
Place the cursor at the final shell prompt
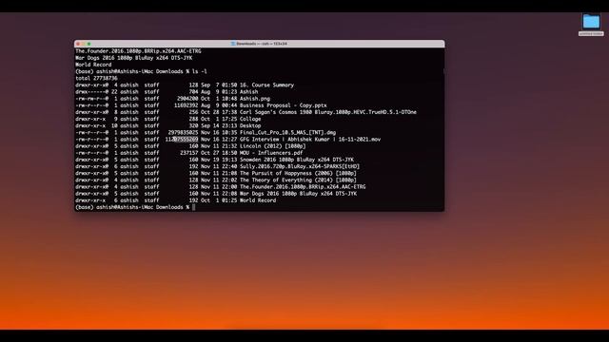tap(194, 207)
